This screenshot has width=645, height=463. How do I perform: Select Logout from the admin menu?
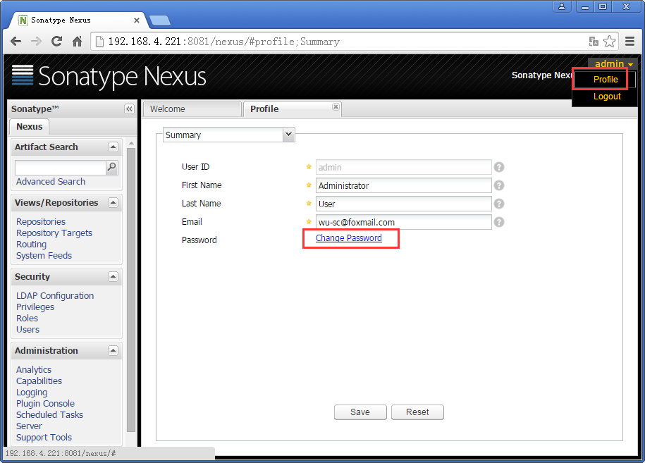coord(607,97)
